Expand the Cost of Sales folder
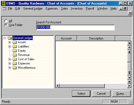The width and height of the screenshot is (134, 105). (x=9, y=59)
